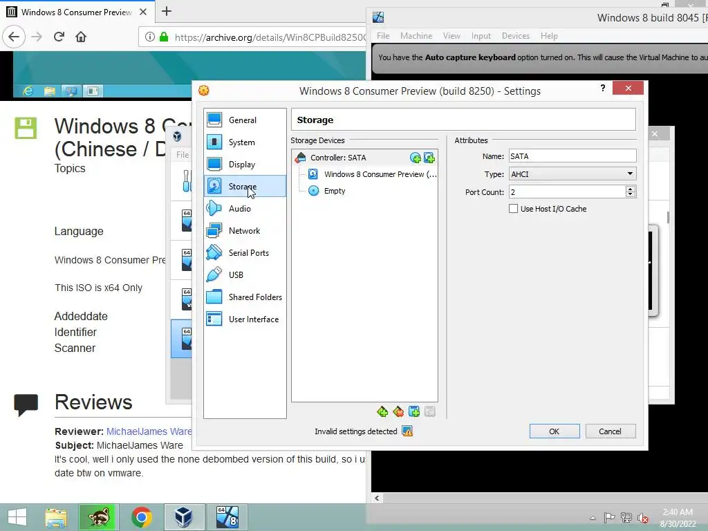This screenshot has width=708, height=531.
Task: Open Audio settings category
Action: tap(245, 209)
